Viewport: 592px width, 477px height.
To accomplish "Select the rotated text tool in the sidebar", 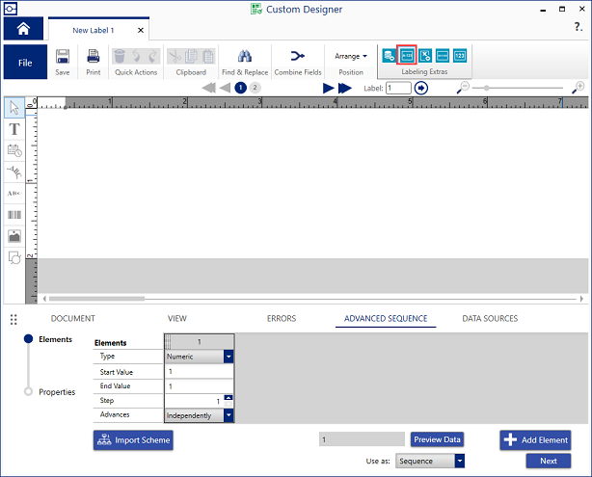I will (14, 172).
